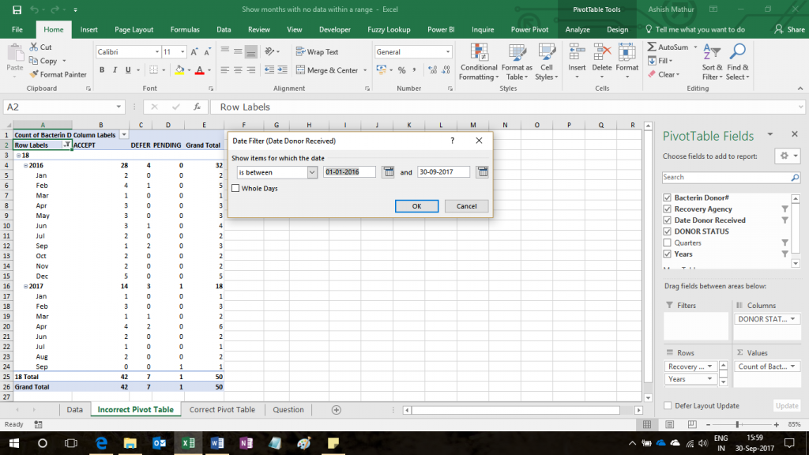Switch to Correct Pivot Table sheet
This screenshot has height=455, width=809.
pyautogui.click(x=222, y=410)
